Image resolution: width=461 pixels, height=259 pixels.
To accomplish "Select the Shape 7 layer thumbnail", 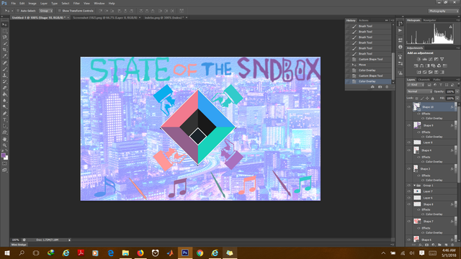I will point(417,222).
